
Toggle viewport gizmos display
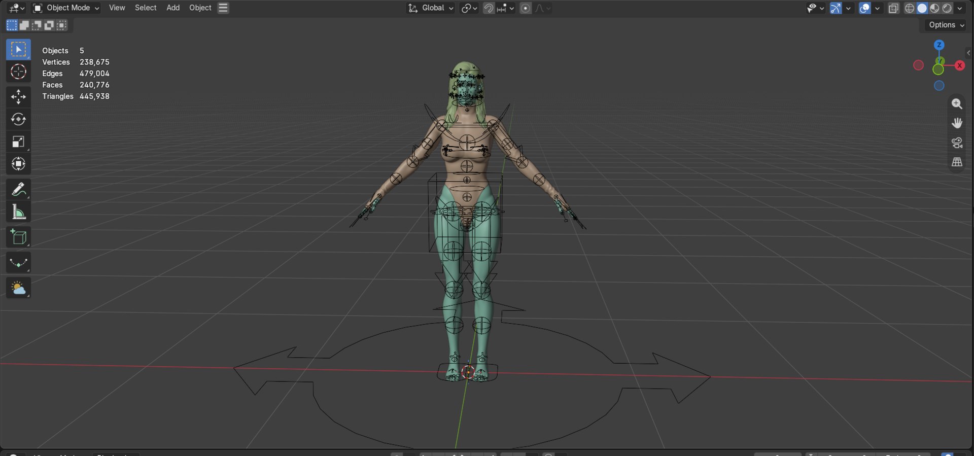click(835, 8)
